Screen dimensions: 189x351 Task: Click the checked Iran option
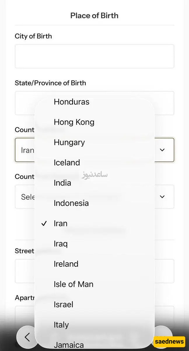pyautogui.click(x=61, y=223)
